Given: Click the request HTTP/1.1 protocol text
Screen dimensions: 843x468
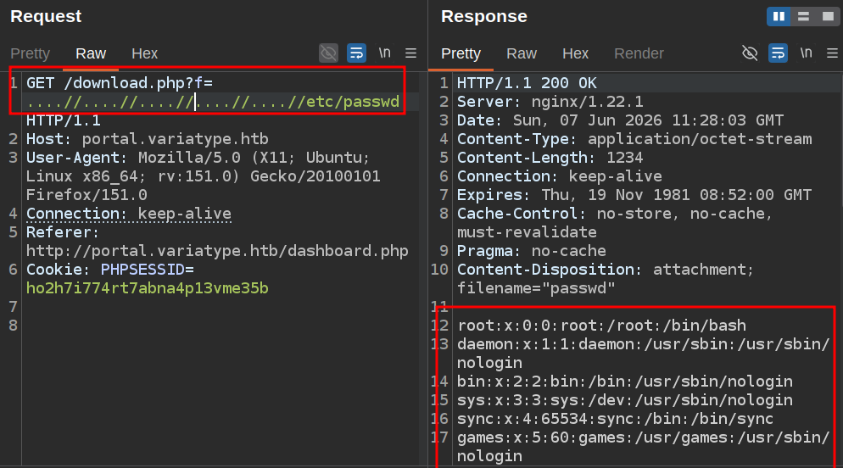Looking at the screenshot, I should pos(64,120).
